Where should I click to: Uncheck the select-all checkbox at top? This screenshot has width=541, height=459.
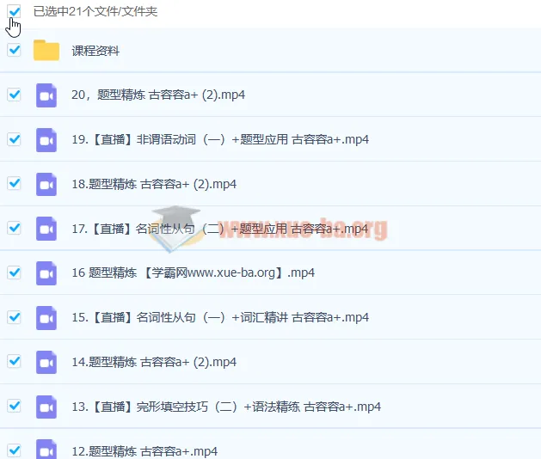(x=14, y=12)
